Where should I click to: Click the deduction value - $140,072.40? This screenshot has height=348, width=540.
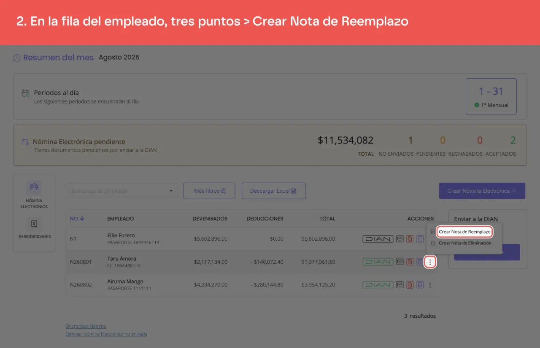coord(267,262)
